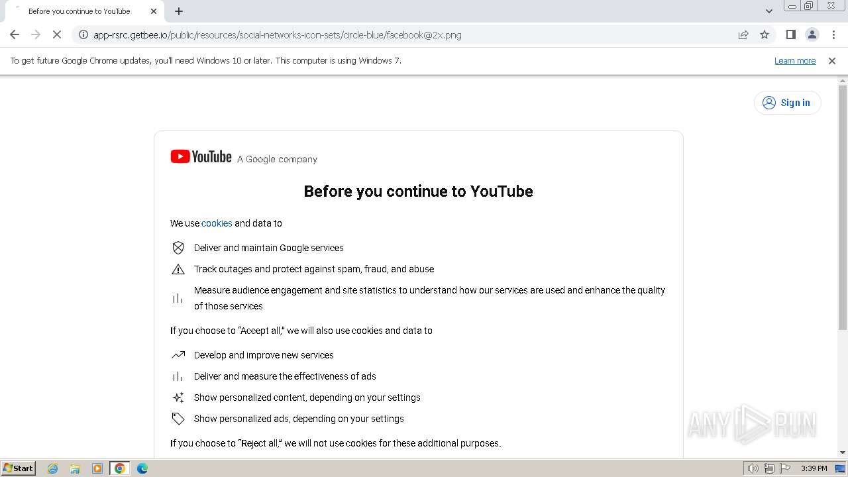Open a new tab with the plus button

[x=179, y=11]
